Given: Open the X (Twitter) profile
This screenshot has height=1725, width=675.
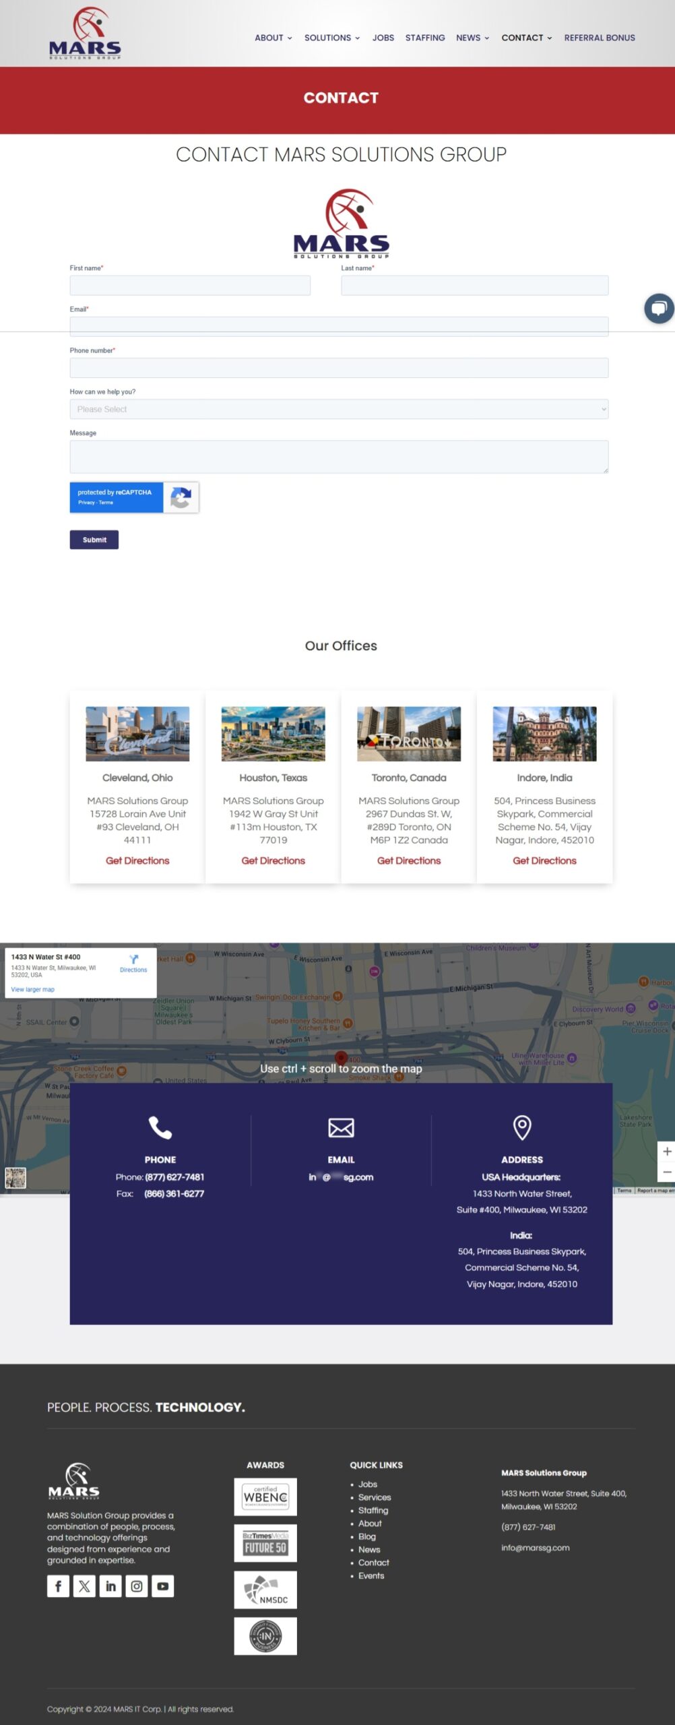Looking at the screenshot, I should pos(84,1586).
